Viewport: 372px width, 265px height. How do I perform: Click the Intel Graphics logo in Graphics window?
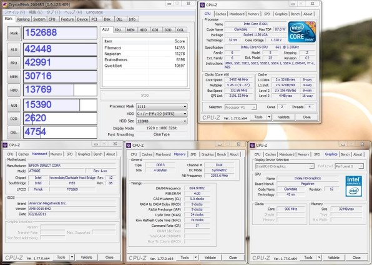(x=353, y=186)
